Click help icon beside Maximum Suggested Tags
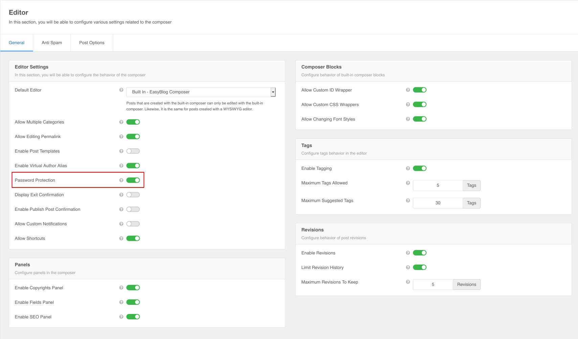Viewport: 578px width, 339px height. pyautogui.click(x=408, y=201)
